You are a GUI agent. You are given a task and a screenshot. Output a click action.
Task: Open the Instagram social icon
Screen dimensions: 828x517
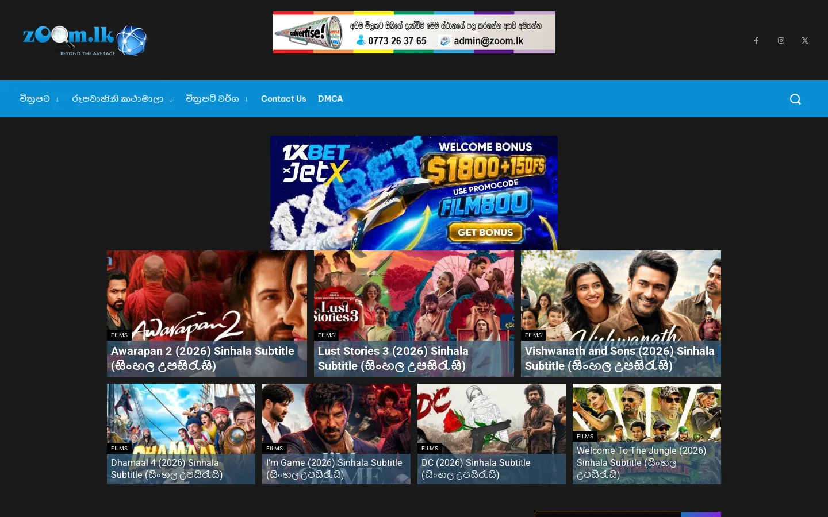(x=781, y=41)
